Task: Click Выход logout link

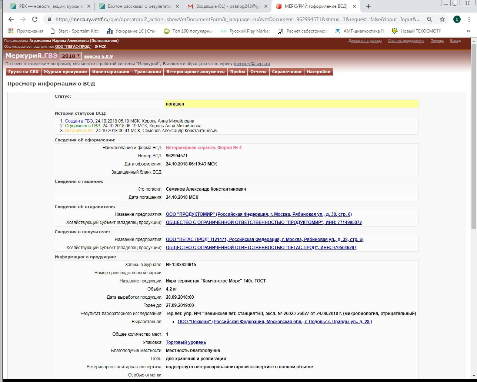Action: pyautogui.click(x=455, y=41)
